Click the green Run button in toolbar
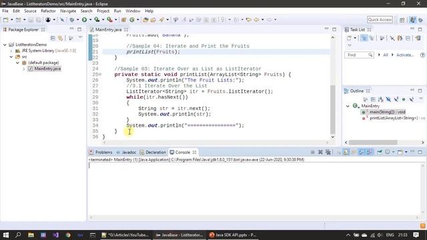This screenshot has height=240, width=427. pyautogui.click(x=85, y=19)
